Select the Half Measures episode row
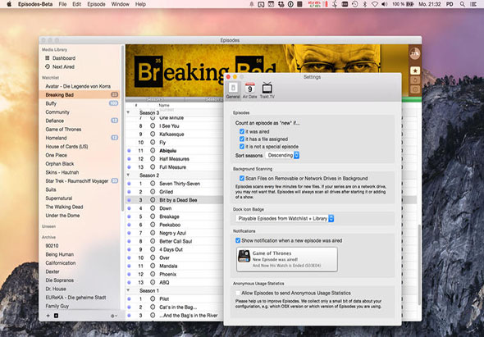 pos(175,159)
